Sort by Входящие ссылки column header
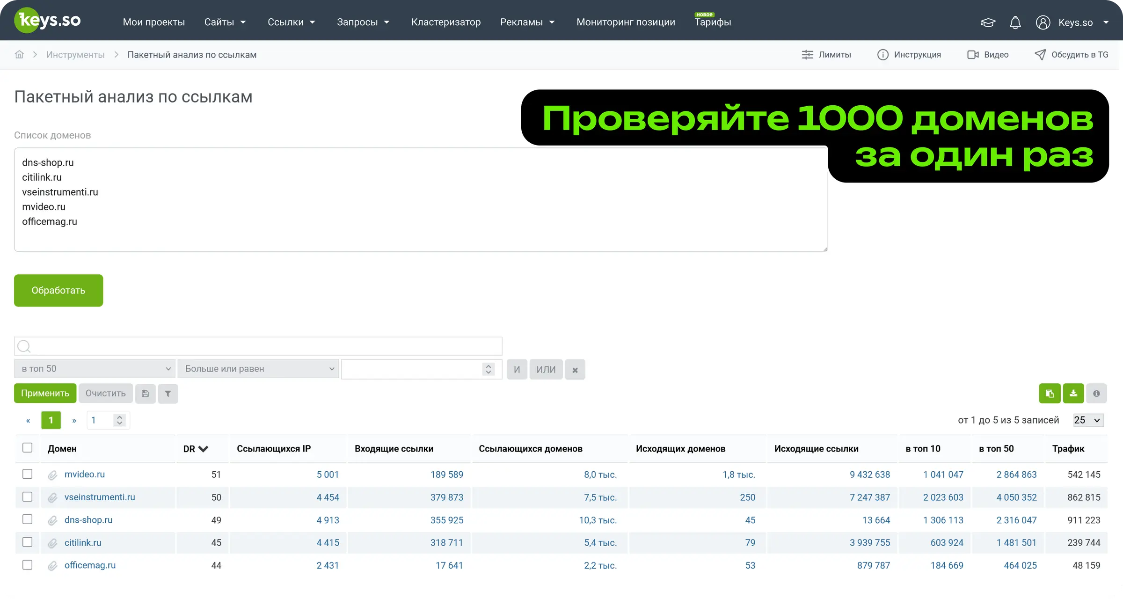Image resolution: width=1123 pixels, height=599 pixels. 394,449
